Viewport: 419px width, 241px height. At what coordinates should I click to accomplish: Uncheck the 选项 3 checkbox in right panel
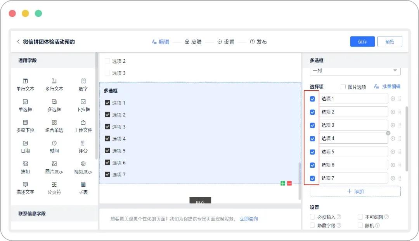click(x=312, y=125)
